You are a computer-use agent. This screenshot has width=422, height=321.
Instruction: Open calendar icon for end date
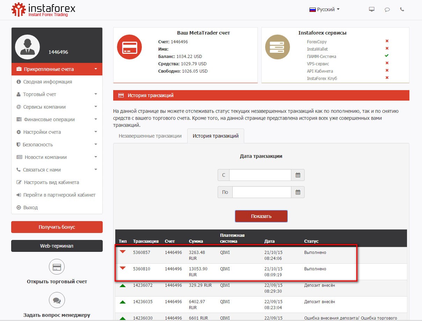tap(298, 192)
